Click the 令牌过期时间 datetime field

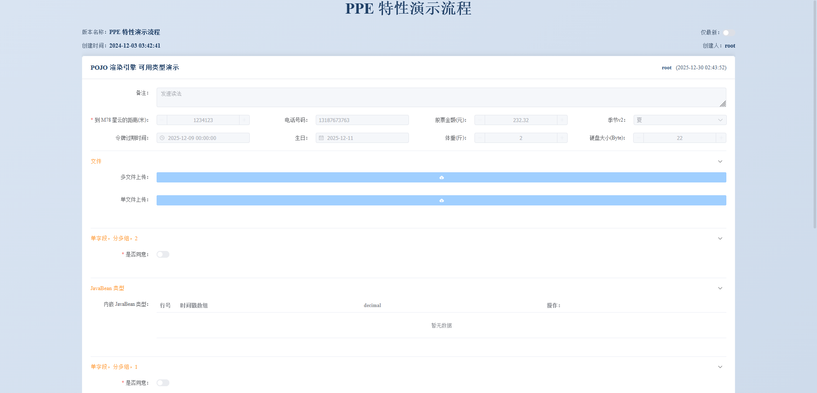click(203, 138)
